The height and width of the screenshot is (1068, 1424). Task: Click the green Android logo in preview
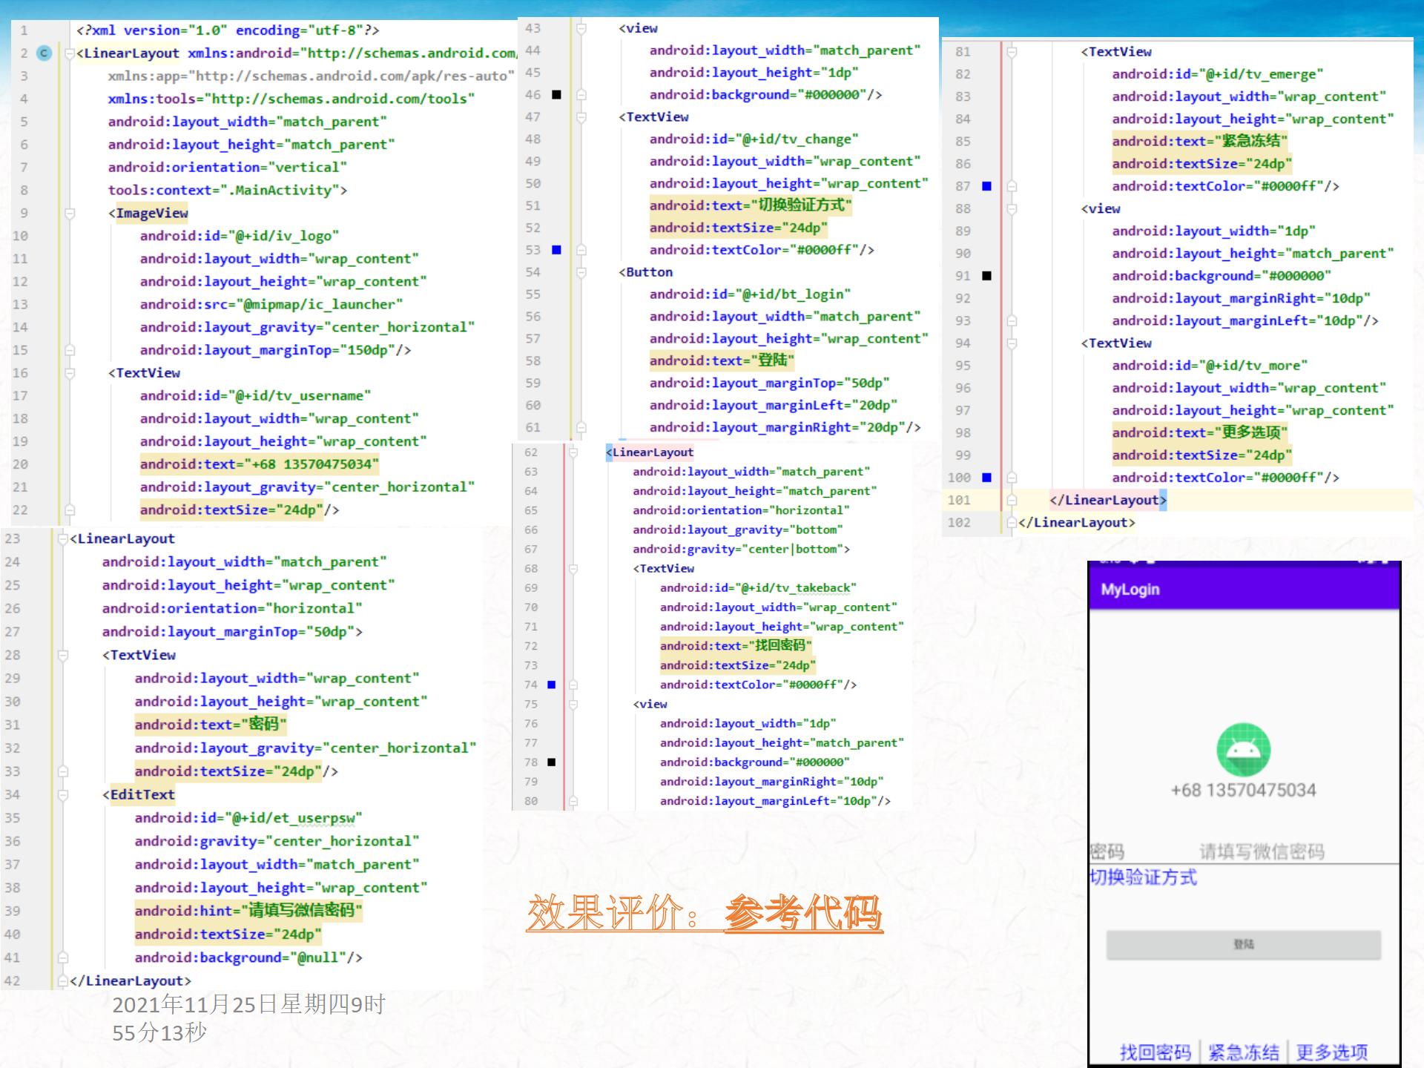coord(1243,750)
